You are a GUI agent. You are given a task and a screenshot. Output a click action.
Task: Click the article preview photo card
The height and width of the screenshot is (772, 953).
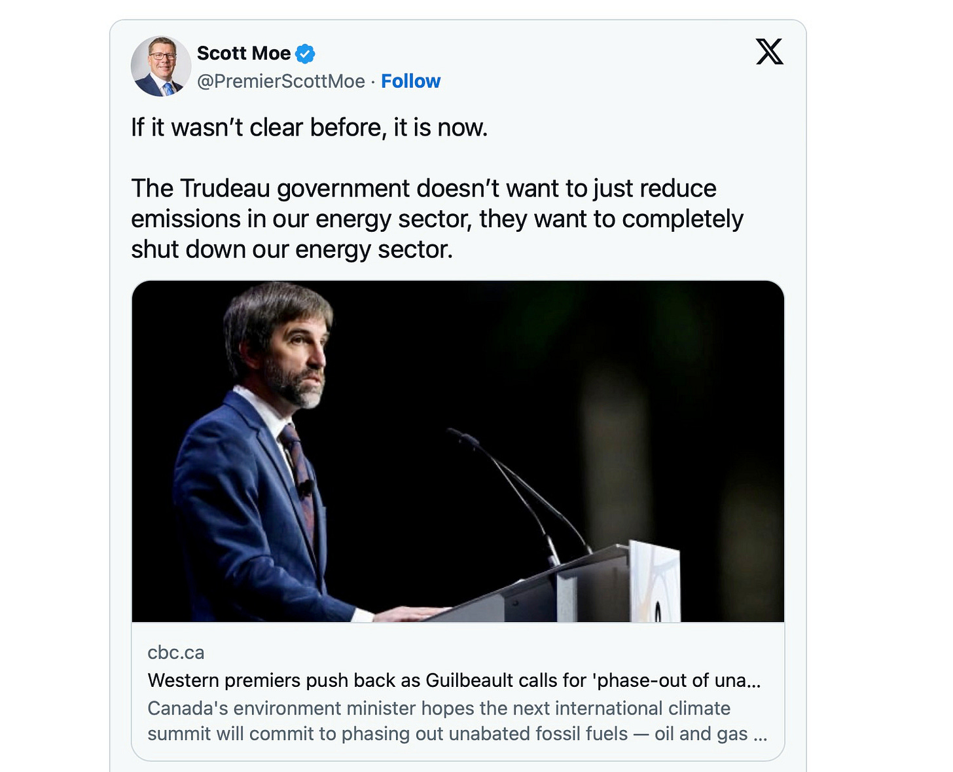point(458,451)
